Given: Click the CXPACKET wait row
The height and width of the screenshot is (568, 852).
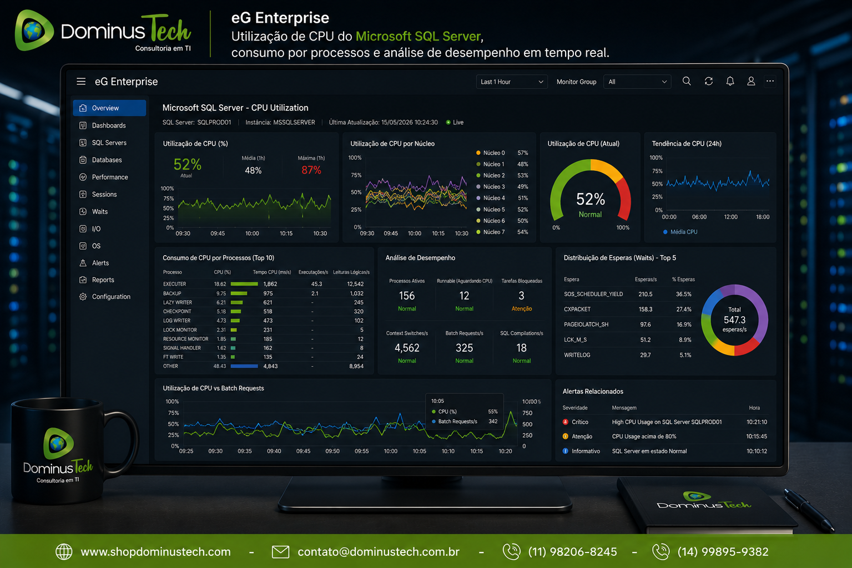Looking at the screenshot, I should pos(628,310).
